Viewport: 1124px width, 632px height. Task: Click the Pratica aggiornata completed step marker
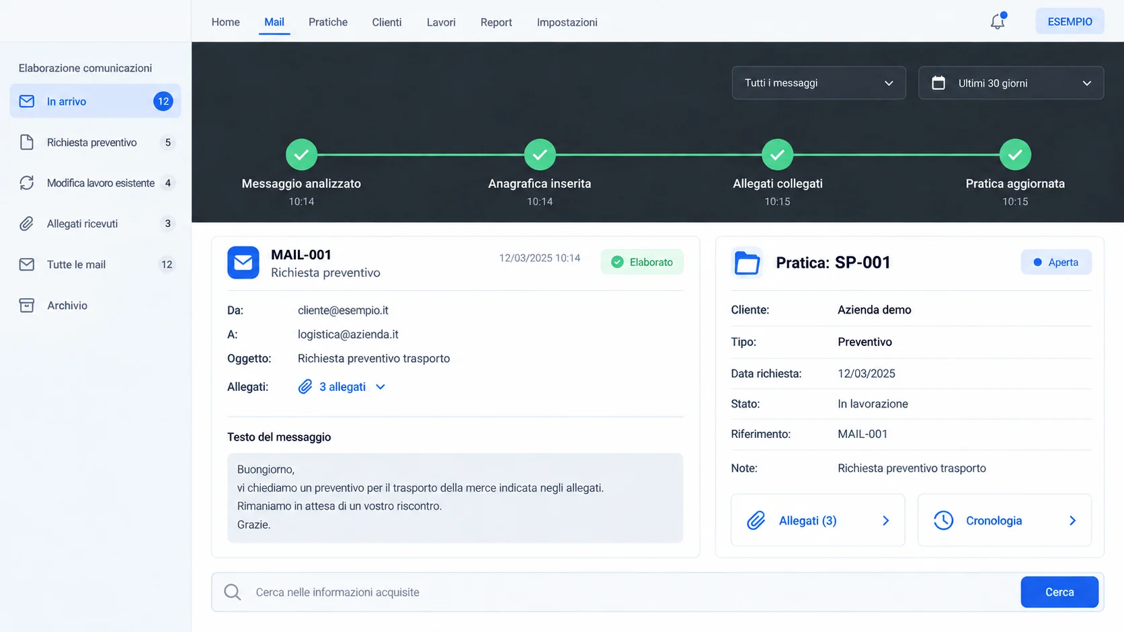point(1015,154)
